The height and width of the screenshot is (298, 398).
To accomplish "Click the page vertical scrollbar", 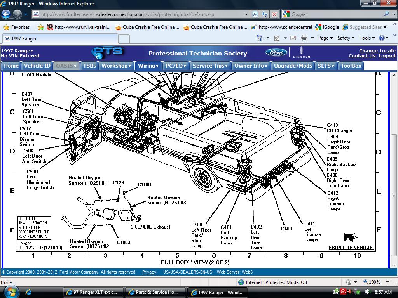I will (x=394, y=169).
